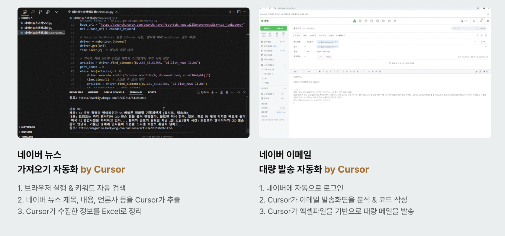Switch to the DEBUG CONSOLE panel tab
505x236 pixels.
[114, 92]
